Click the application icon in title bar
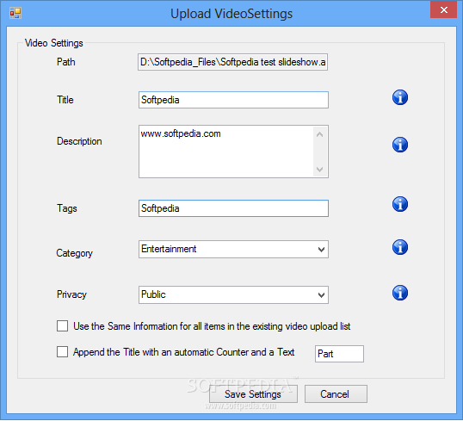This screenshot has width=463, height=421. click(x=15, y=13)
